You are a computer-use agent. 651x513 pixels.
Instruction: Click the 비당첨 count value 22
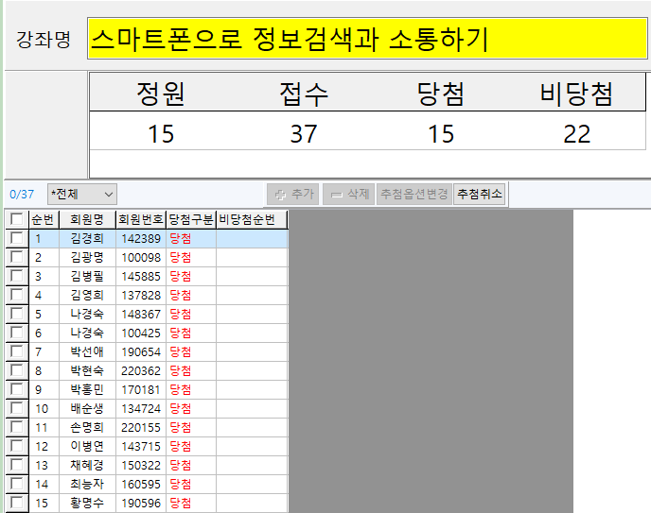coord(576,134)
